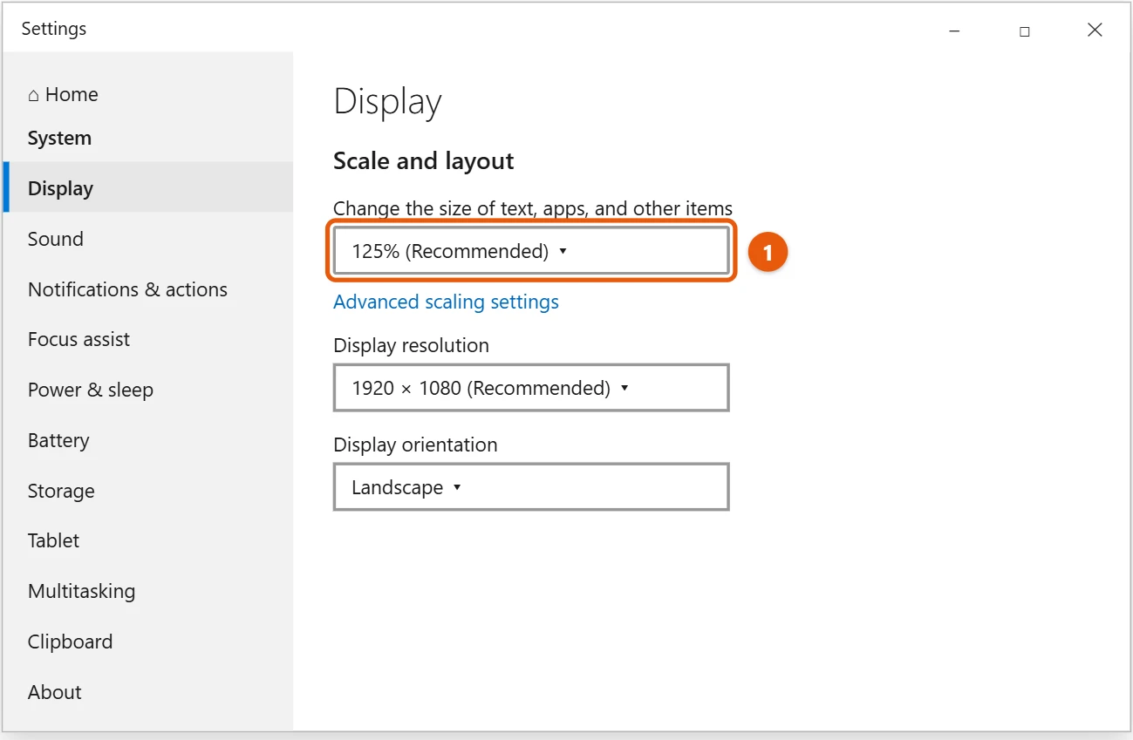Open Focus assist settings
This screenshot has width=1133, height=740.
(x=78, y=339)
